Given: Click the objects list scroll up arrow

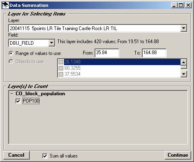Looking at the screenshot, I should pos(183,62).
